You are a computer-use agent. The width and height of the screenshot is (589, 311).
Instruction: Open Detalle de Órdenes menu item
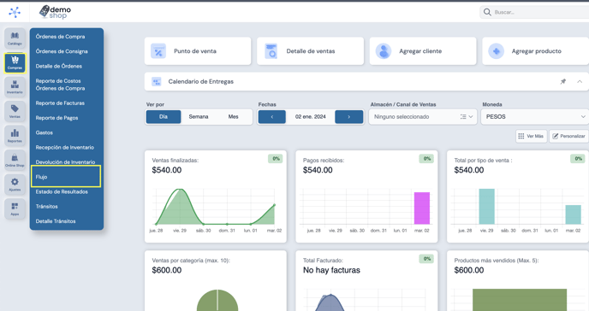pyautogui.click(x=58, y=67)
